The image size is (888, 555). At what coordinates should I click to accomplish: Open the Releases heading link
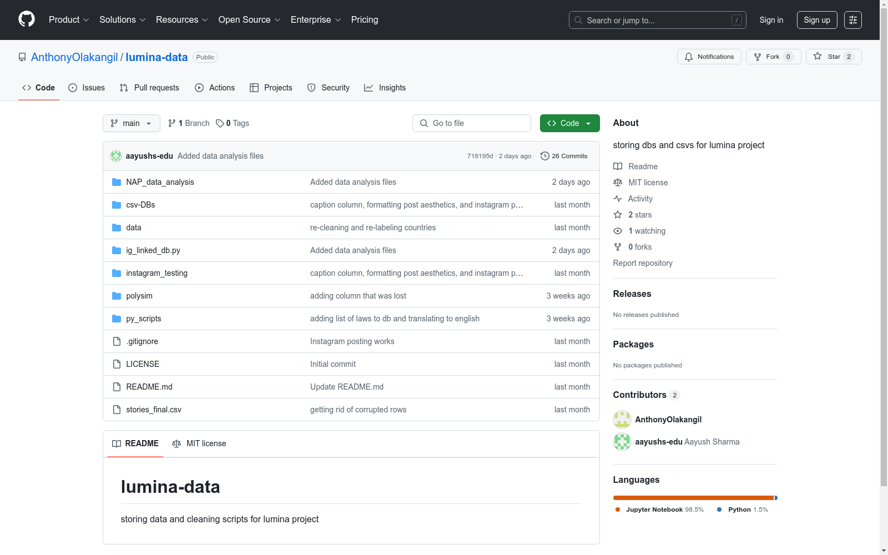(x=632, y=294)
